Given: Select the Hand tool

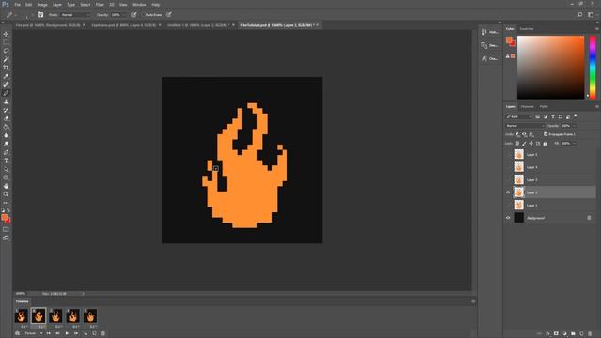Looking at the screenshot, I should click(x=6, y=186).
